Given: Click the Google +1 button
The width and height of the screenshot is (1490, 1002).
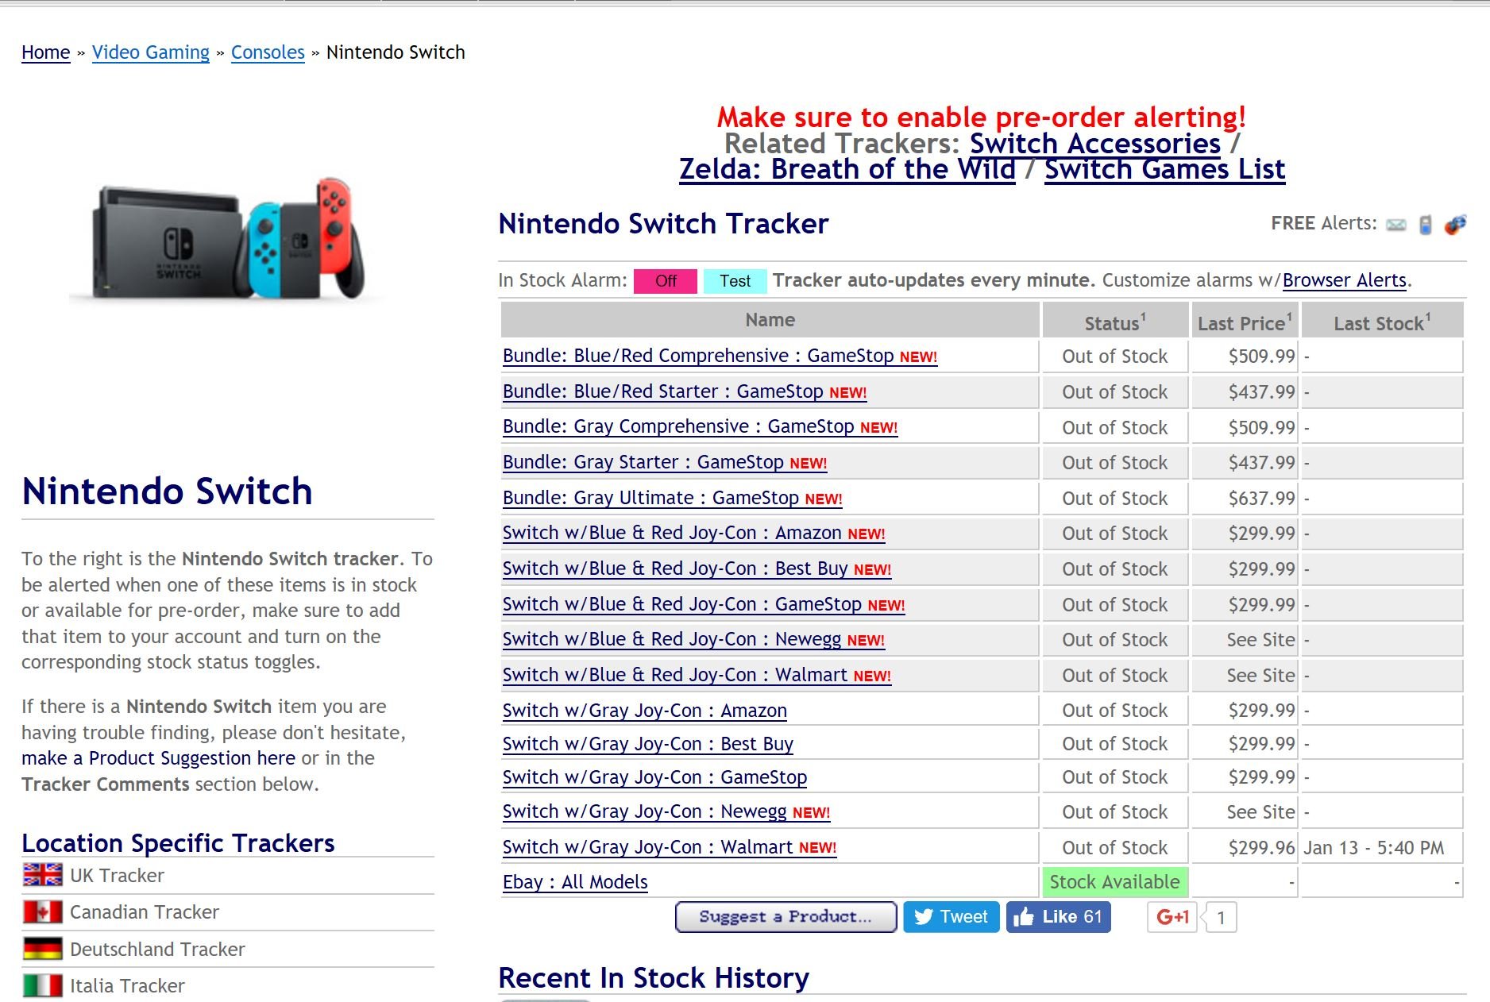Looking at the screenshot, I should (x=1172, y=917).
